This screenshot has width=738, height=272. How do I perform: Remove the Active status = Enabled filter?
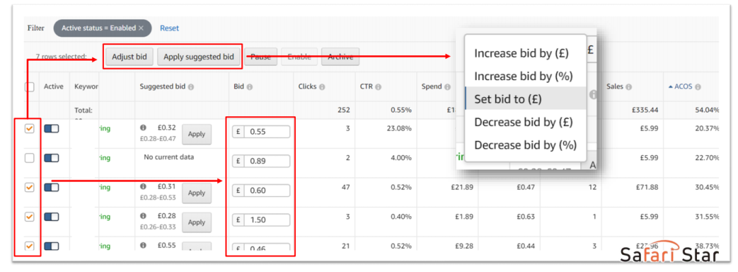tap(141, 28)
